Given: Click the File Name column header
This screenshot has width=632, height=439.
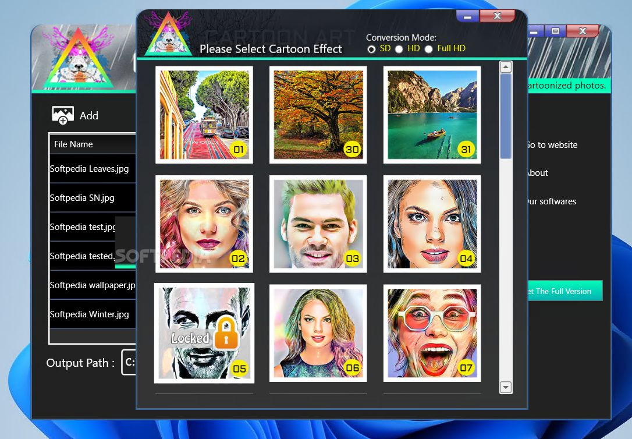Looking at the screenshot, I should pyautogui.click(x=93, y=144).
